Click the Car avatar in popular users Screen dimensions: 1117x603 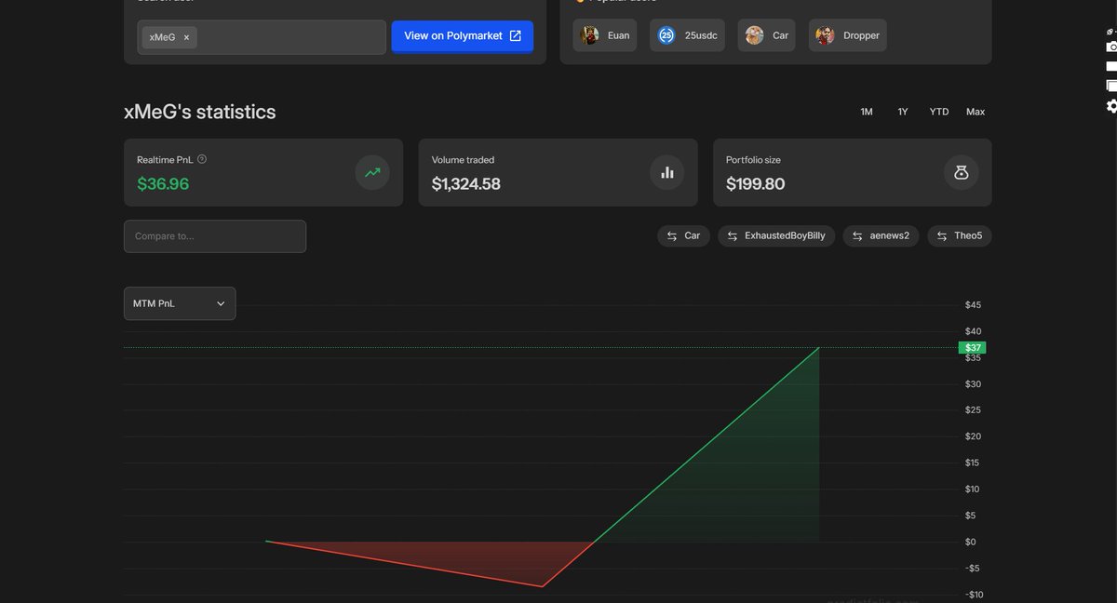[x=754, y=35]
